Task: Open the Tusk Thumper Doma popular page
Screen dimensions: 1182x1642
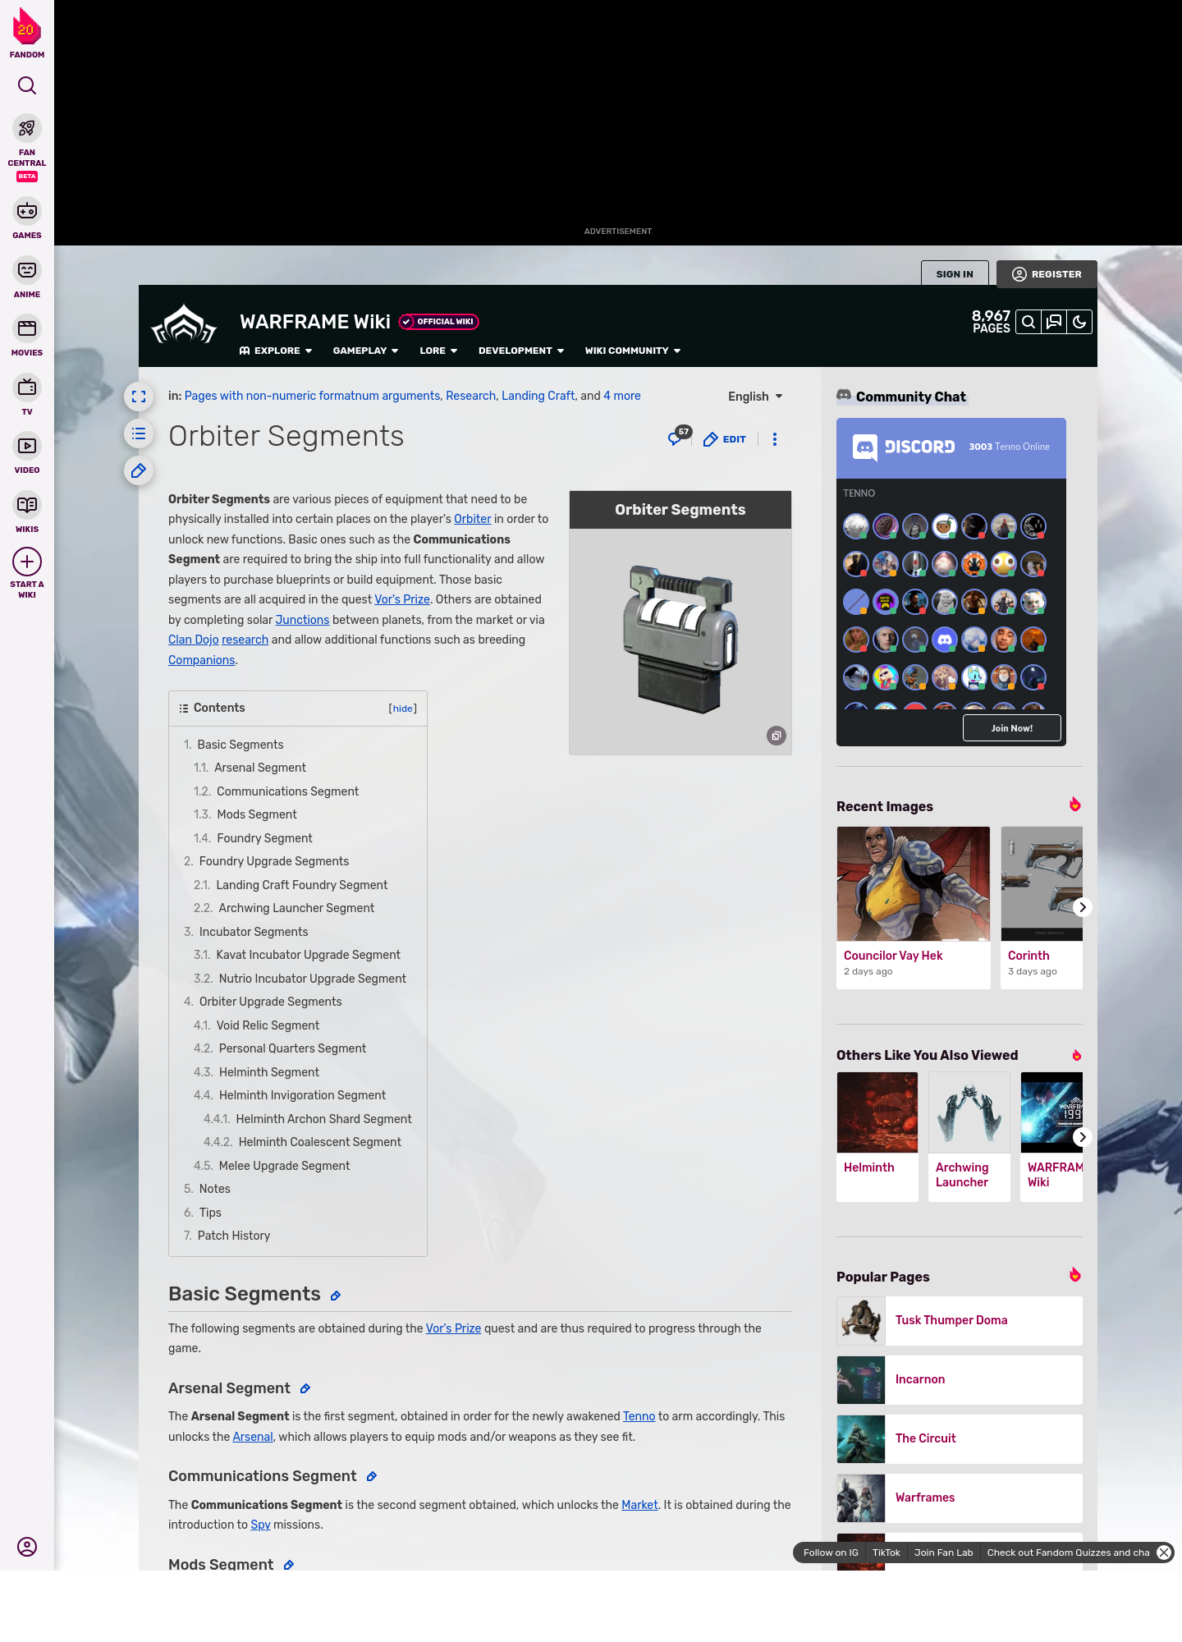Action: click(x=960, y=1320)
